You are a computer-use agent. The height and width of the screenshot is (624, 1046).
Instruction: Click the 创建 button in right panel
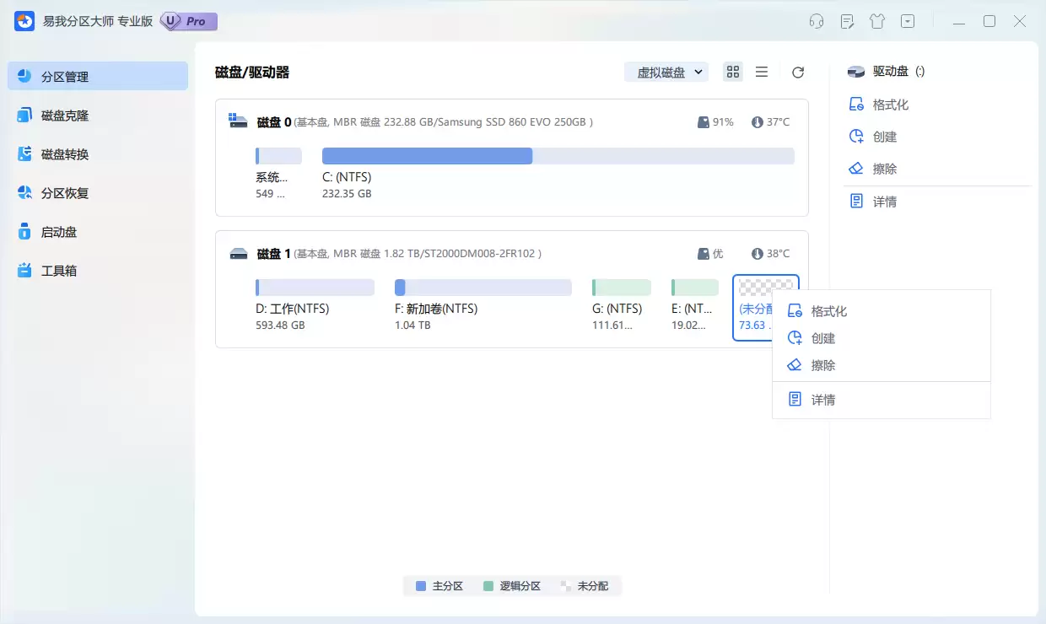click(x=880, y=136)
